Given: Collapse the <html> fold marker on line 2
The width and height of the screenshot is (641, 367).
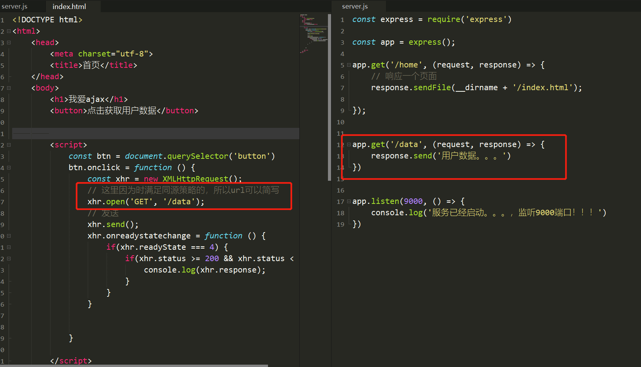Looking at the screenshot, I should 9,31.
